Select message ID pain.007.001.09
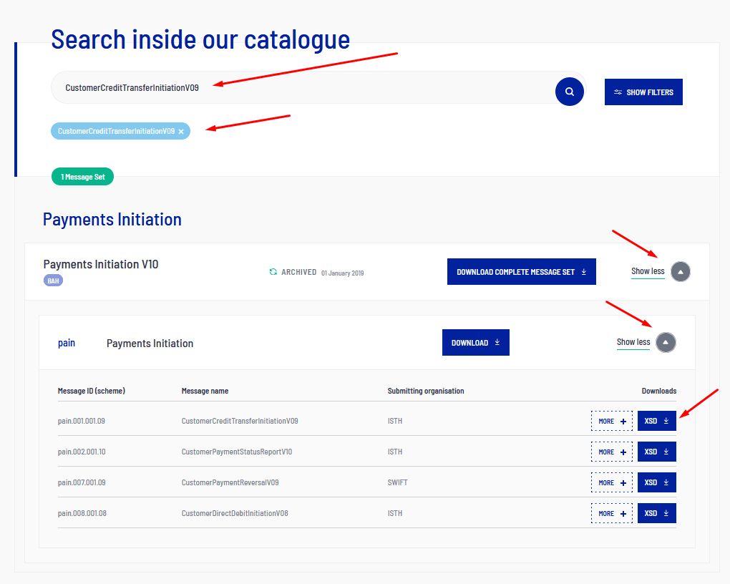 (82, 482)
